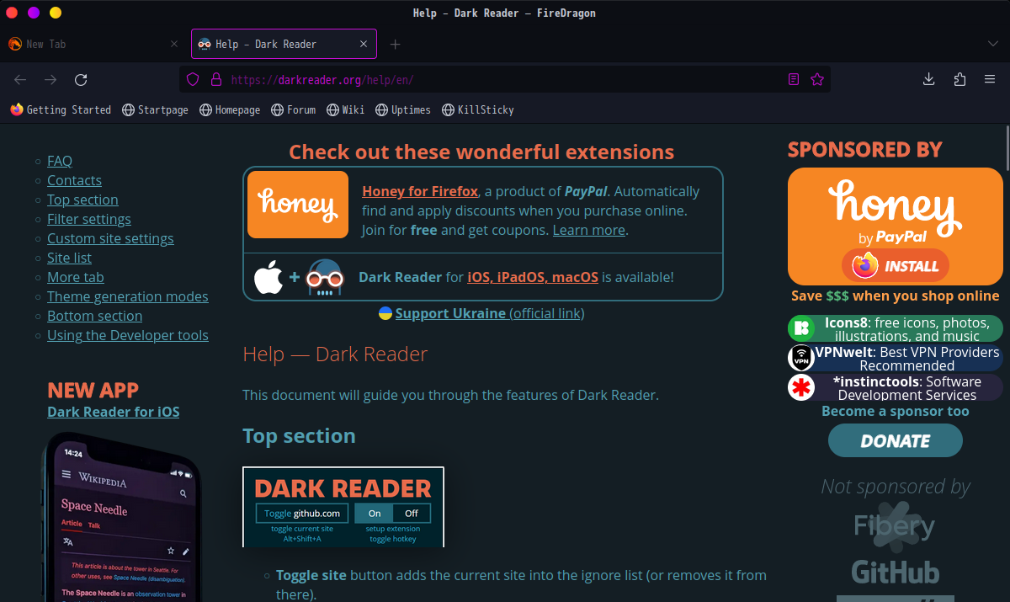
Task: Open the Uptimes bookmark
Action: click(403, 109)
